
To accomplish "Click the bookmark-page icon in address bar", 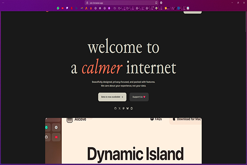I will (156, 3).
